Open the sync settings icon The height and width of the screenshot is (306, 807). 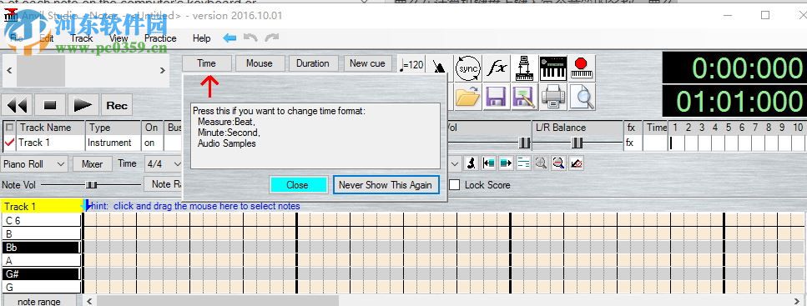coord(468,68)
